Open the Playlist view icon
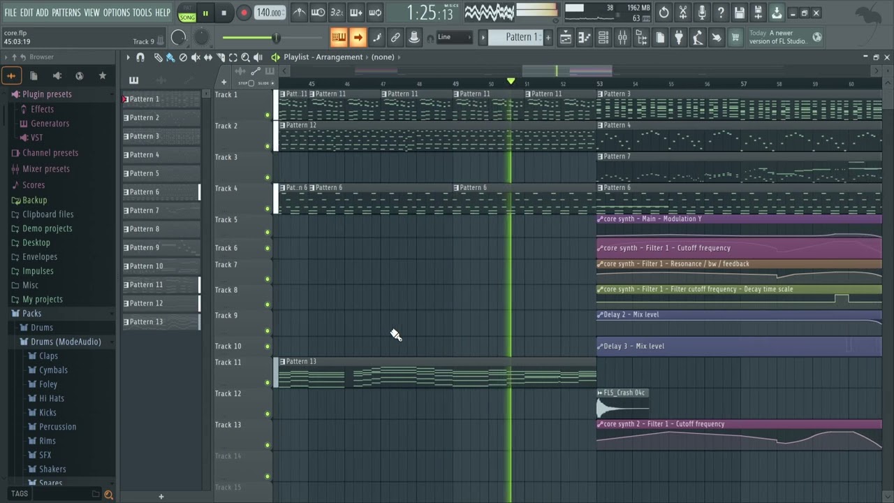This screenshot has height=503, width=894. (566, 37)
